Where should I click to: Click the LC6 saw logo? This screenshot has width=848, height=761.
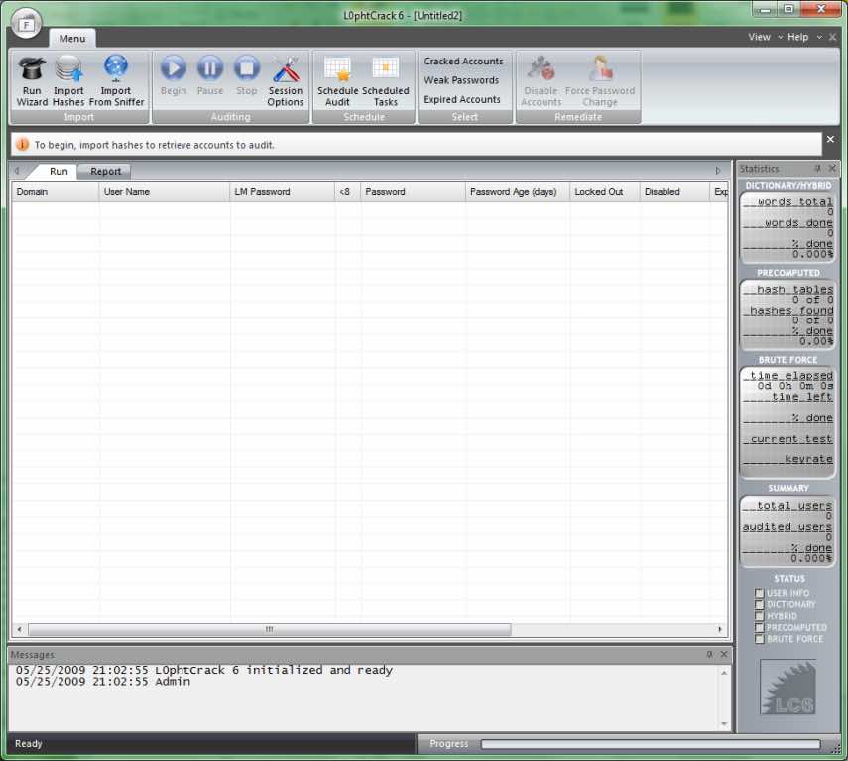pyautogui.click(x=787, y=688)
